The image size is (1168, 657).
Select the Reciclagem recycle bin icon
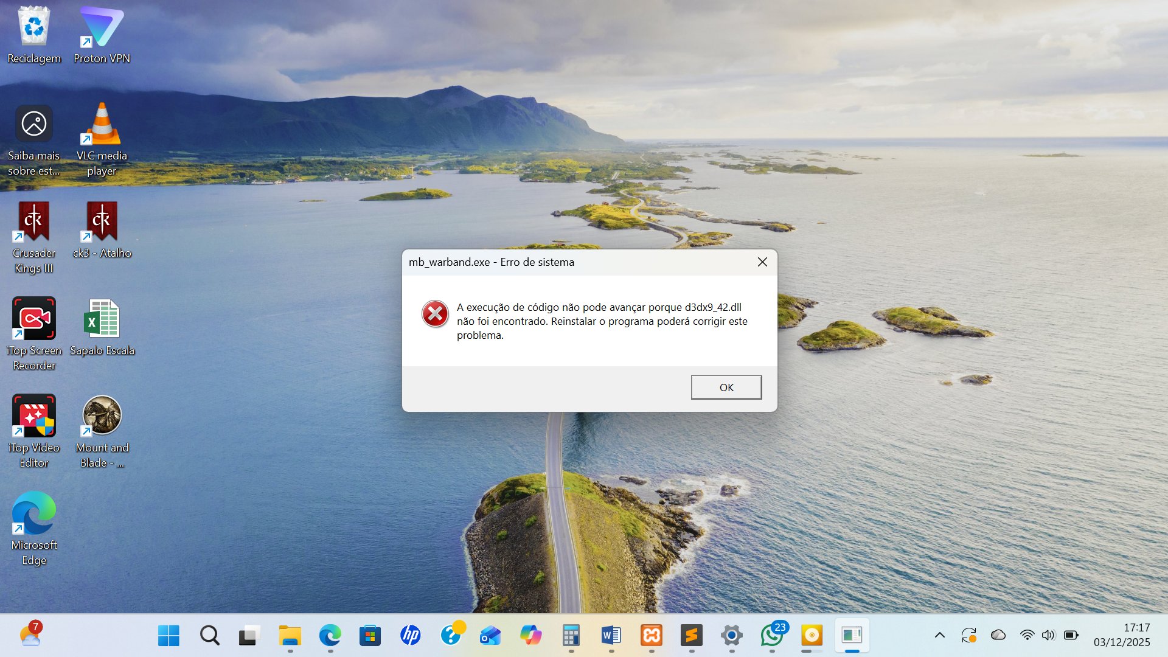(x=34, y=35)
